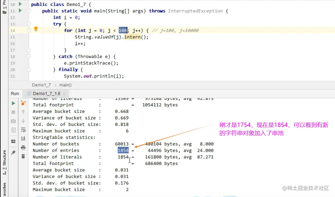Click the 60013 buckets value

click(122, 144)
